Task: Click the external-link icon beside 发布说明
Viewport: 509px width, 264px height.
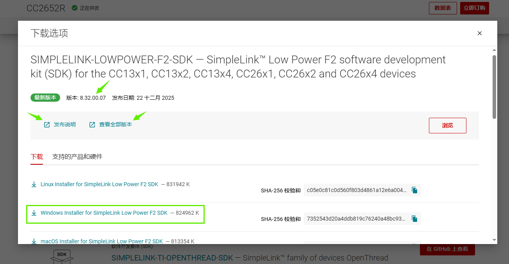Action: tap(47, 125)
